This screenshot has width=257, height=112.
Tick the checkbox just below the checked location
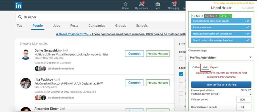click(x=181, y=81)
